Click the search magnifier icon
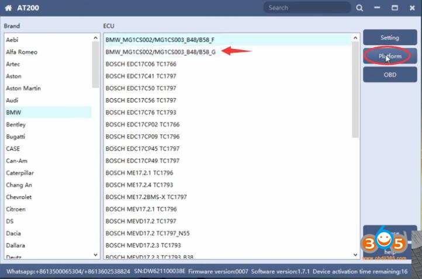 click(359, 8)
